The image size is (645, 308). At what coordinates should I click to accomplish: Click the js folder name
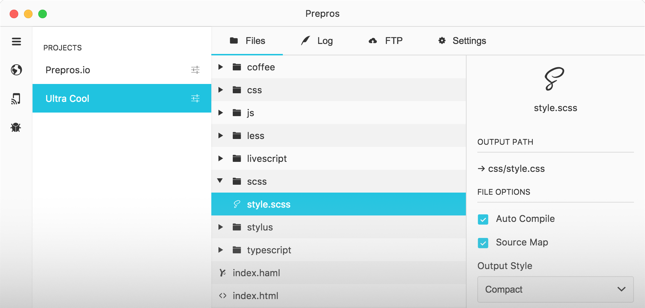251,113
